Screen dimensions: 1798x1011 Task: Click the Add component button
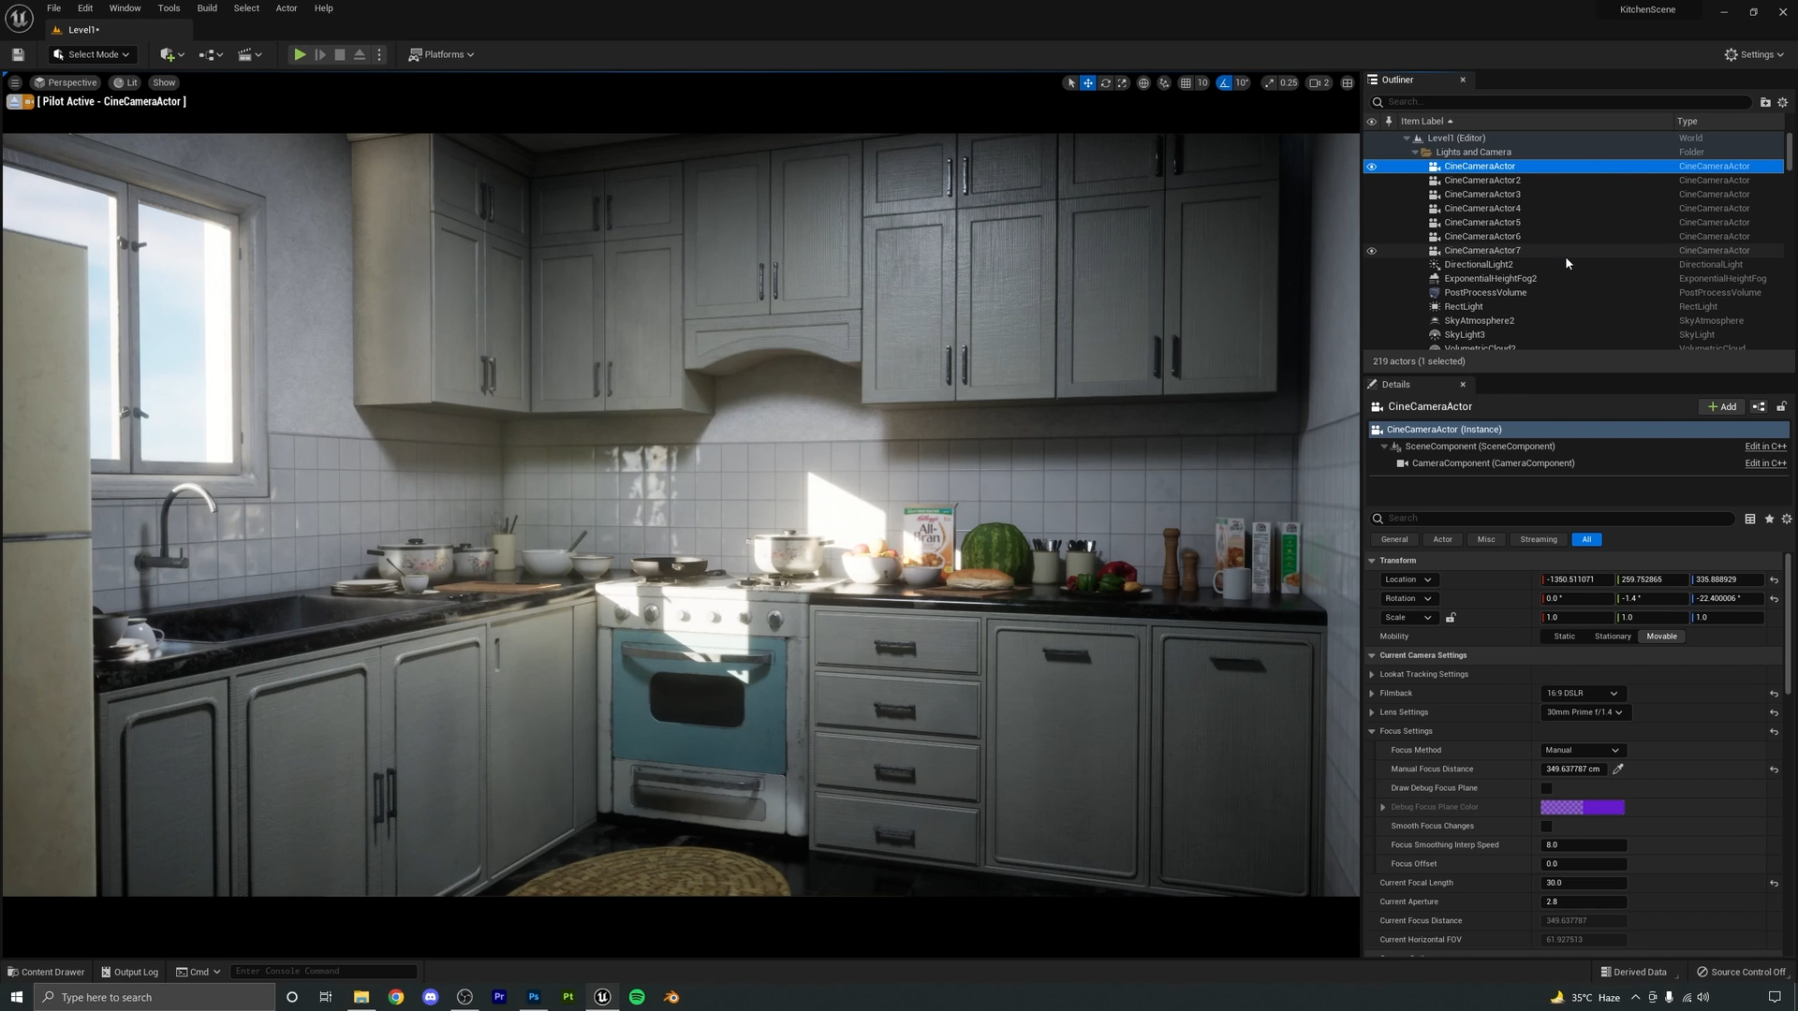click(1722, 407)
